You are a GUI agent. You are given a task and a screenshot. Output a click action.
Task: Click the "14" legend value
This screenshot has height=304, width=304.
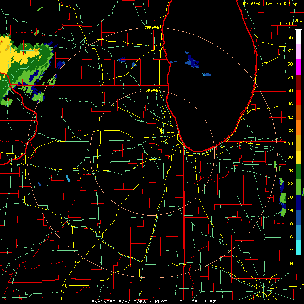[290, 210]
